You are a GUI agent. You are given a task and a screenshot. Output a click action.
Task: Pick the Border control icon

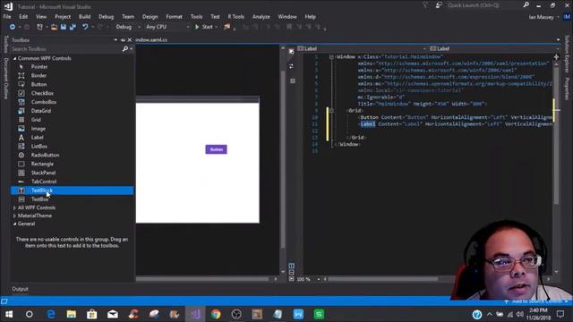[x=21, y=75]
